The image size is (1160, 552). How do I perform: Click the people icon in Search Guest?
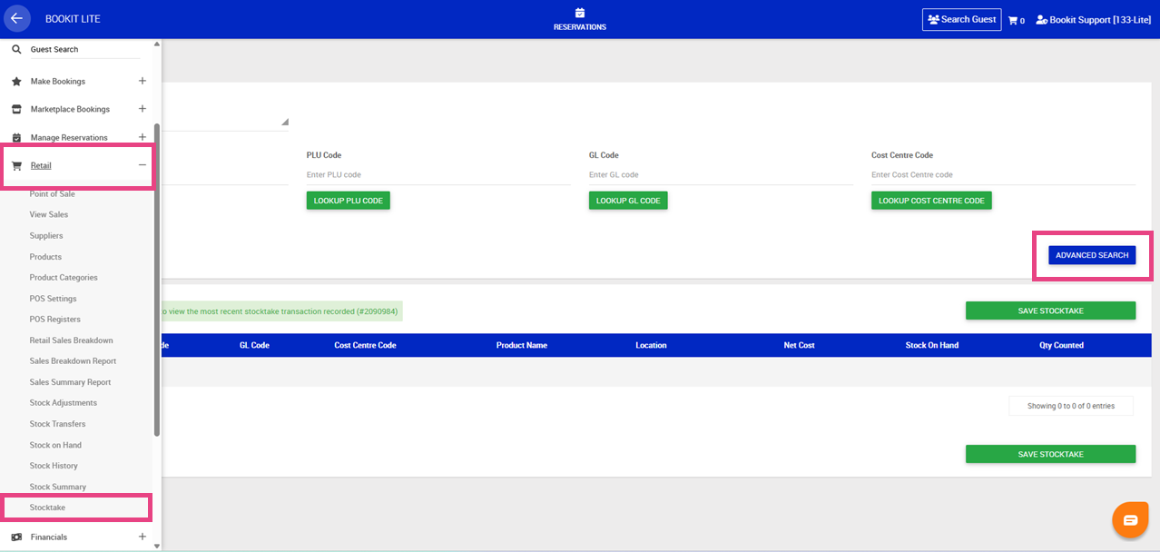[933, 19]
